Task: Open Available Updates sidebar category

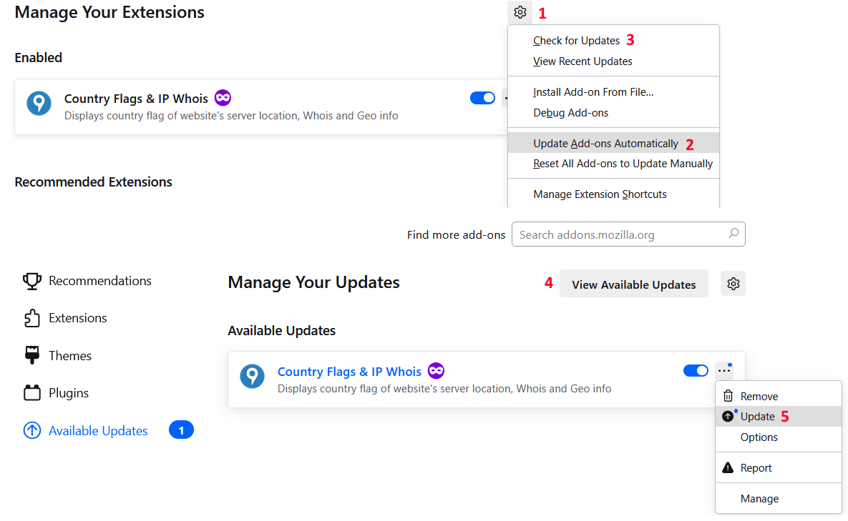Action: (98, 430)
